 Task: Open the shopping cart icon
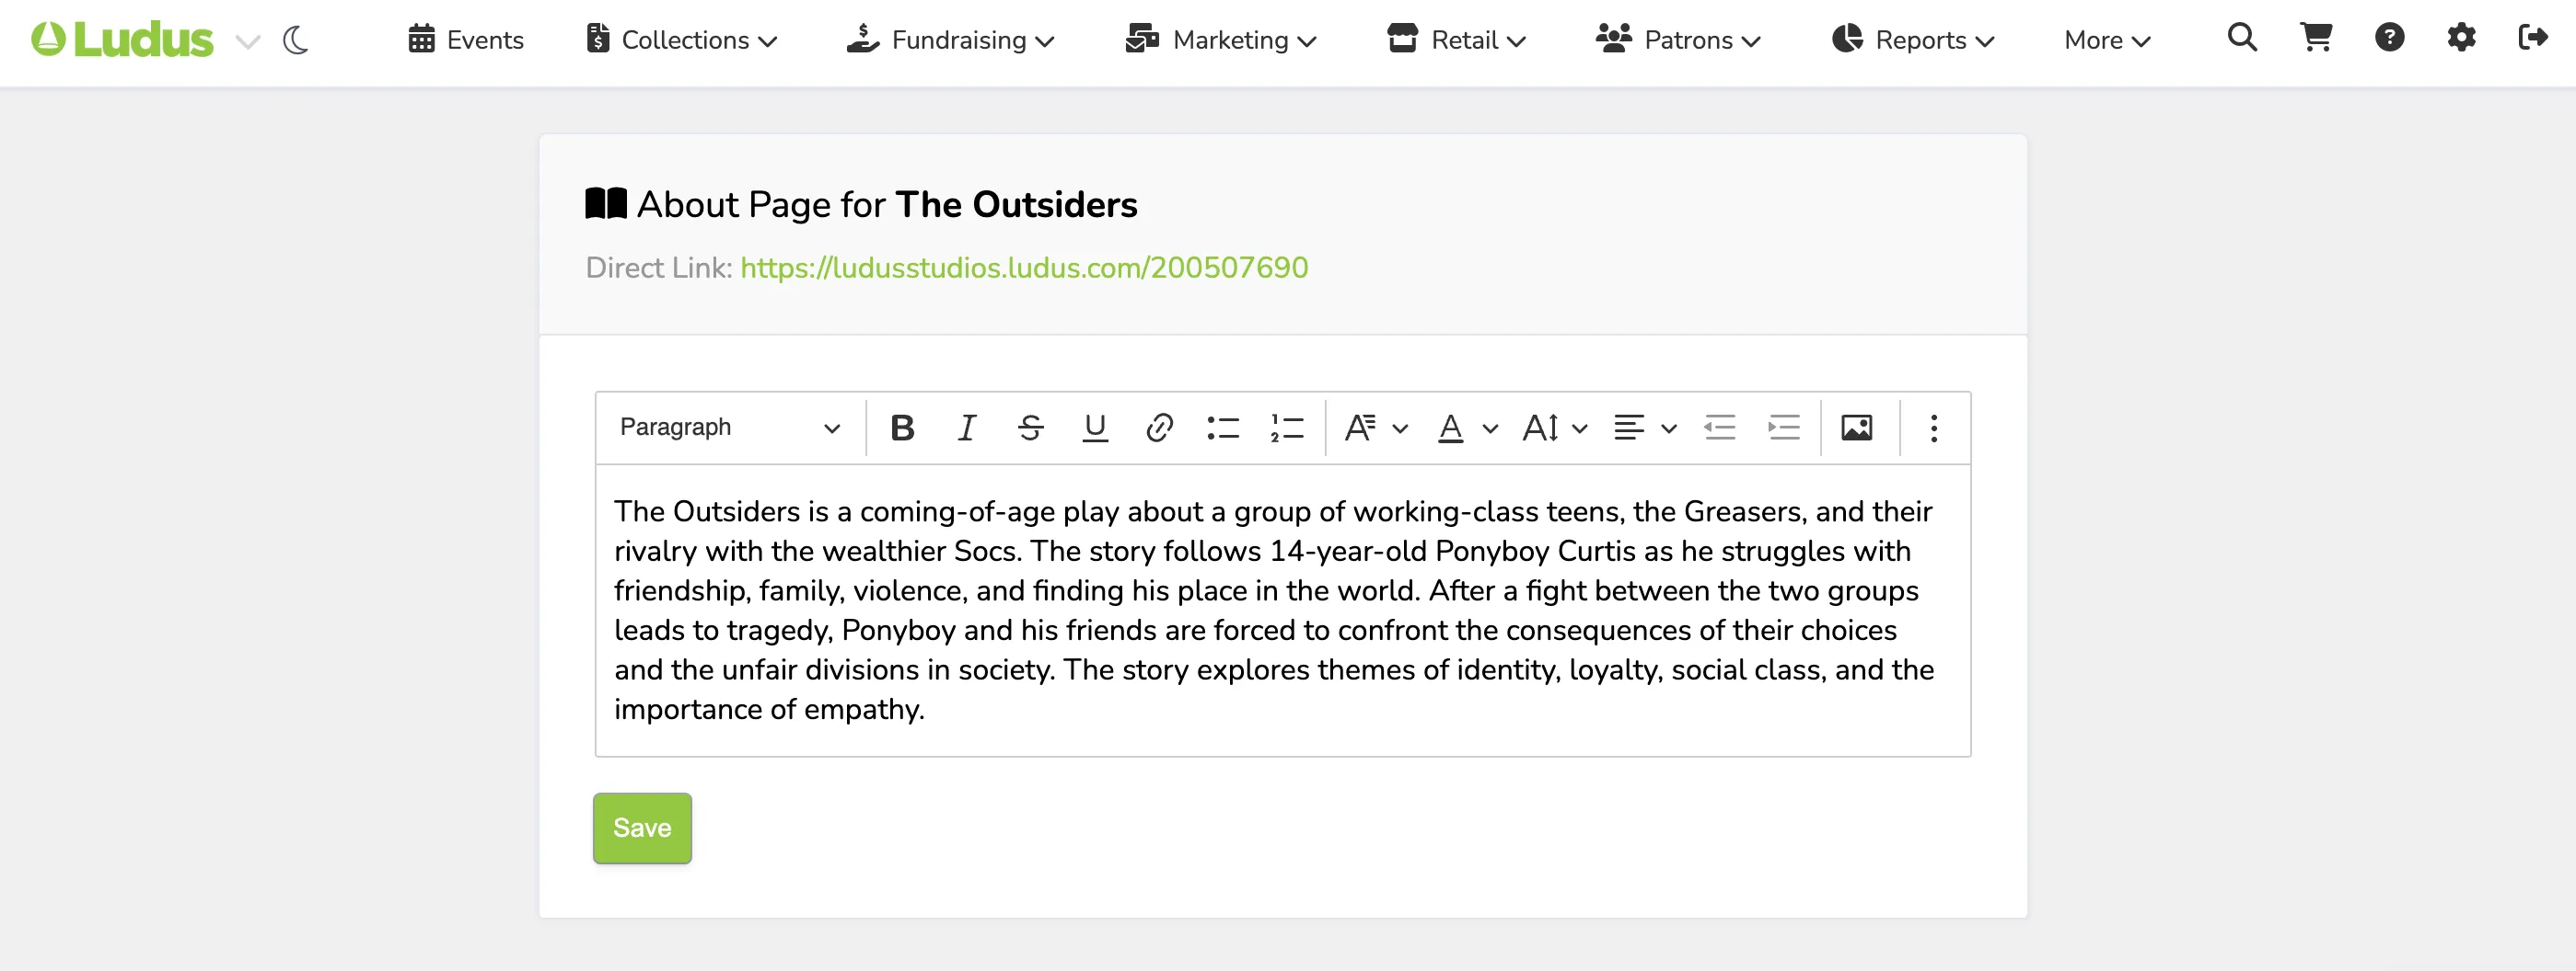pos(2316,38)
